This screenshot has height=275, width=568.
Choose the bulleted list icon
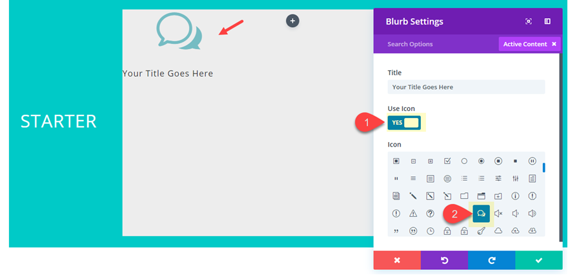coord(464,178)
